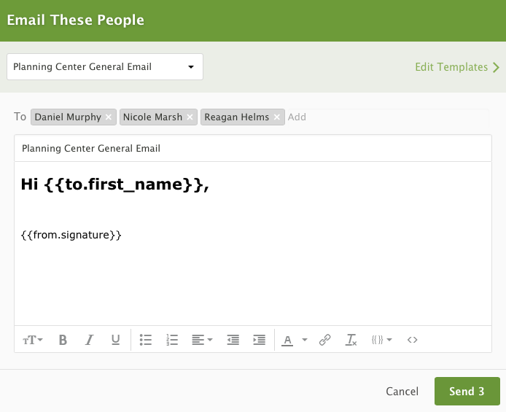Decrease the indent level

(233, 340)
